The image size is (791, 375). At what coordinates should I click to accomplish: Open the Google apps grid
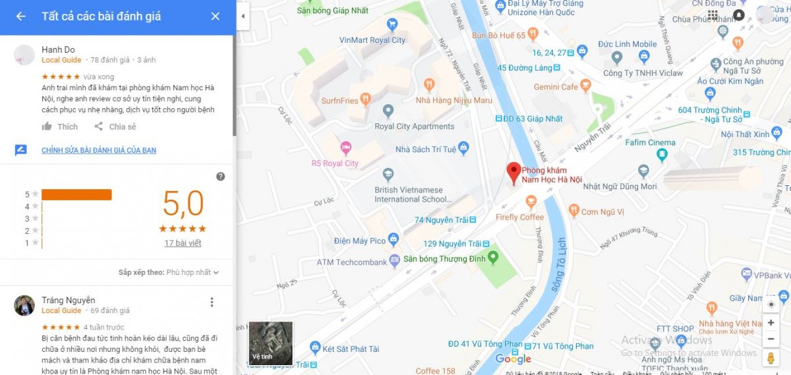pos(713,14)
